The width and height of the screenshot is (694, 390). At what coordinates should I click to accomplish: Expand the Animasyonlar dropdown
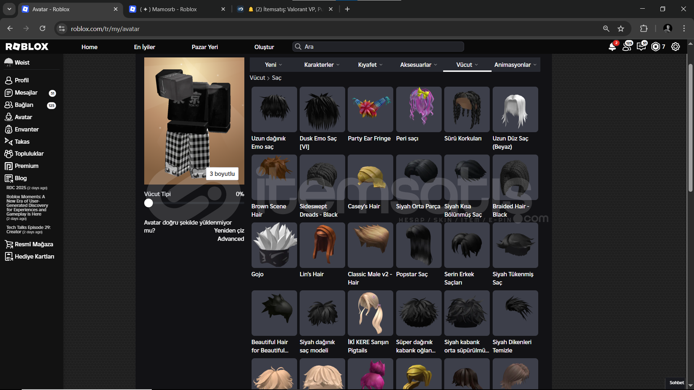pyautogui.click(x=515, y=65)
